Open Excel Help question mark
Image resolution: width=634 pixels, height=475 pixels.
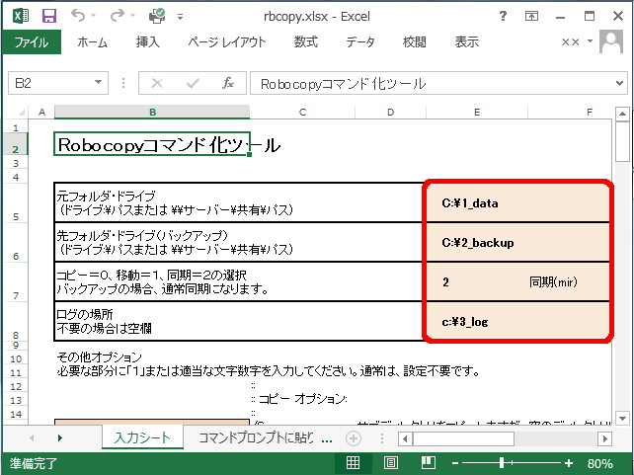click(503, 16)
